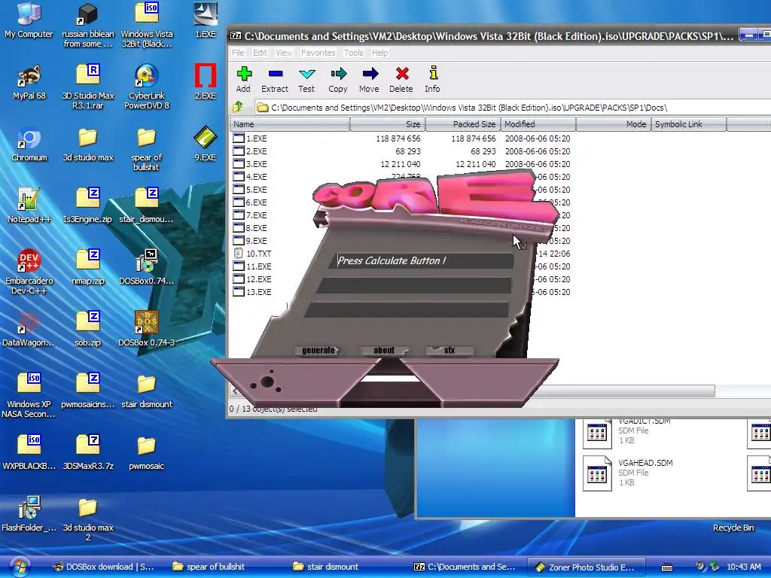Click the Move toolbar icon

[369, 80]
